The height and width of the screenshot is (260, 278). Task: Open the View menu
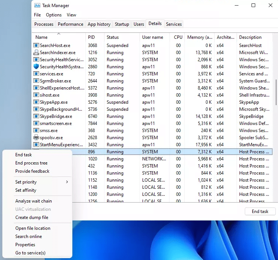[x=71, y=15]
